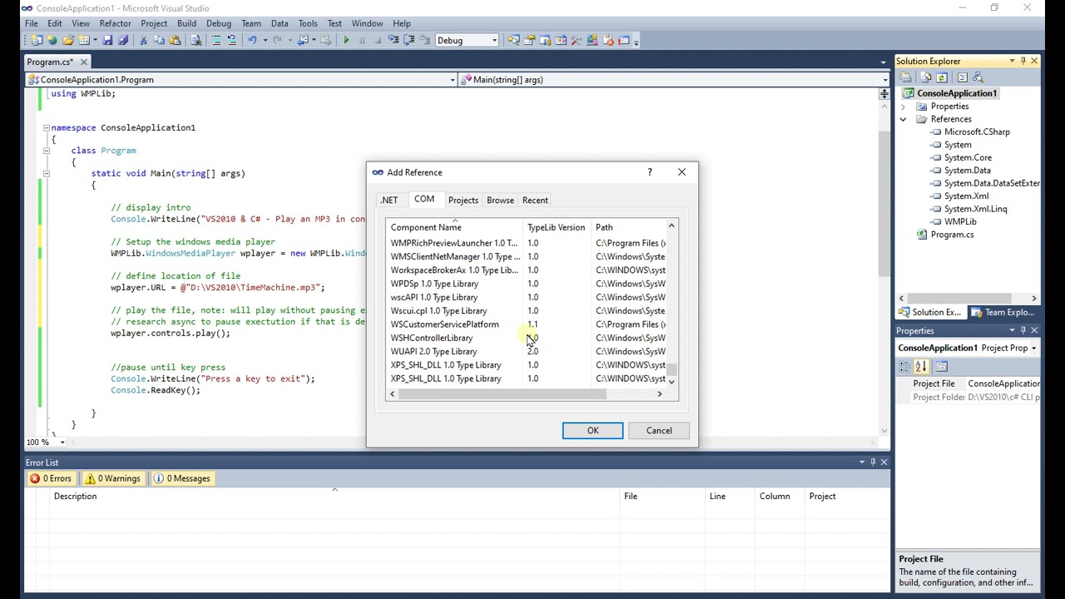The width and height of the screenshot is (1065, 599).
Task: Open the Refactor menu
Action: pos(115,23)
